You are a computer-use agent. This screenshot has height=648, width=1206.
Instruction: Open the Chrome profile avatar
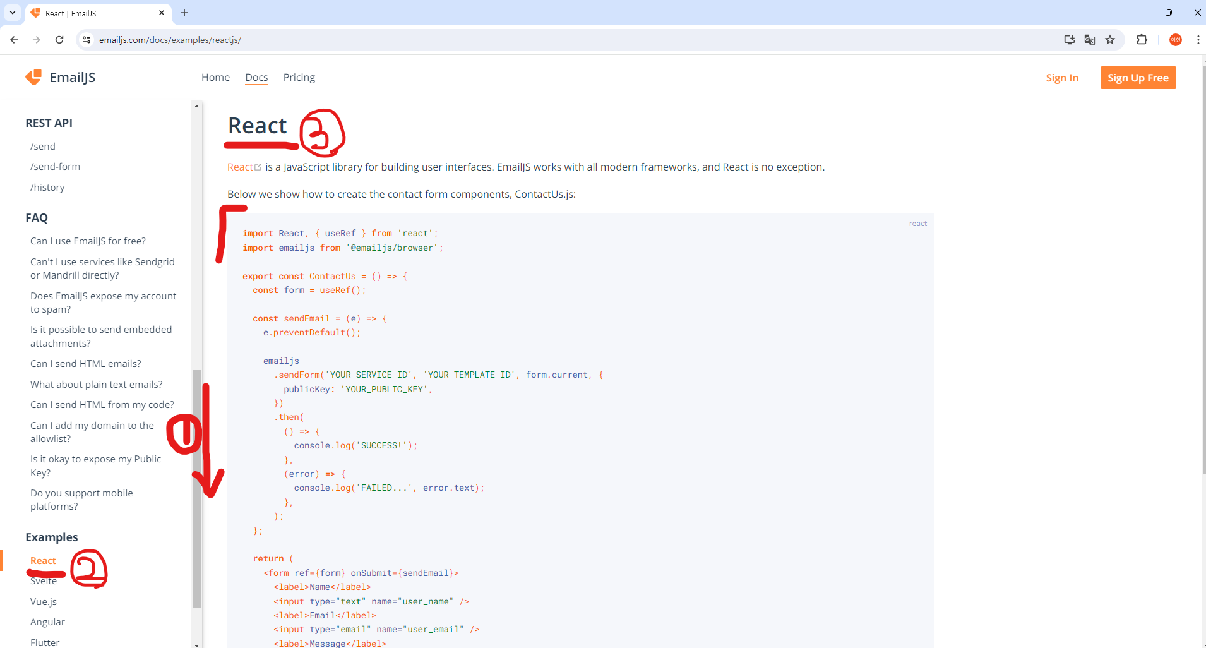[x=1175, y=40]
